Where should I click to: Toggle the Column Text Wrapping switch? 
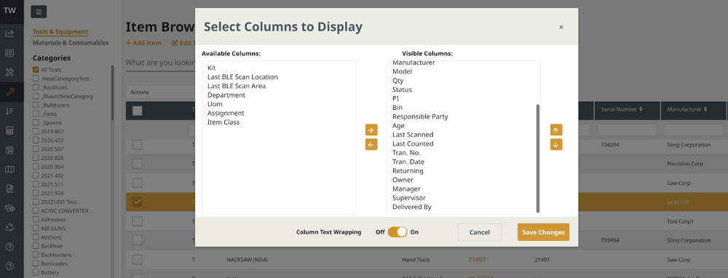pos(397,232)
